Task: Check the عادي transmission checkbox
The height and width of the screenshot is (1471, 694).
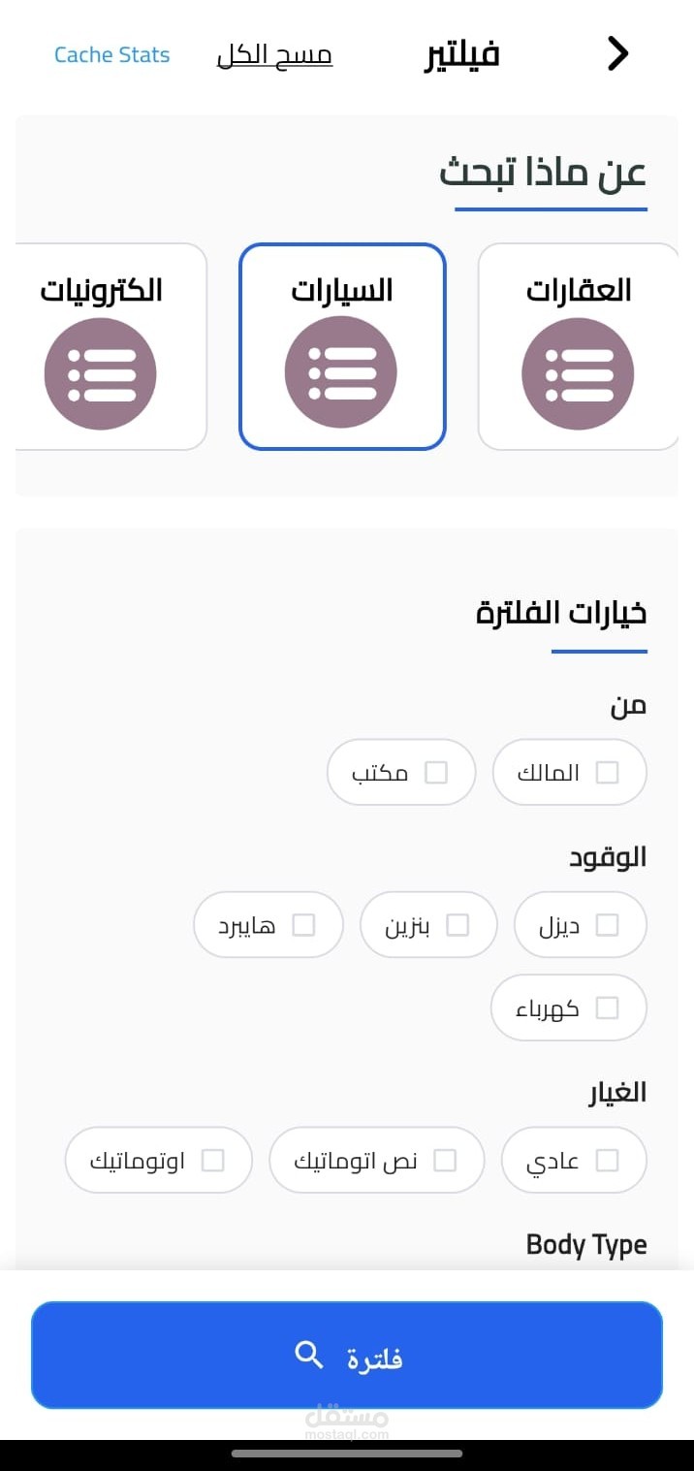Action: tap(607, 1161)
